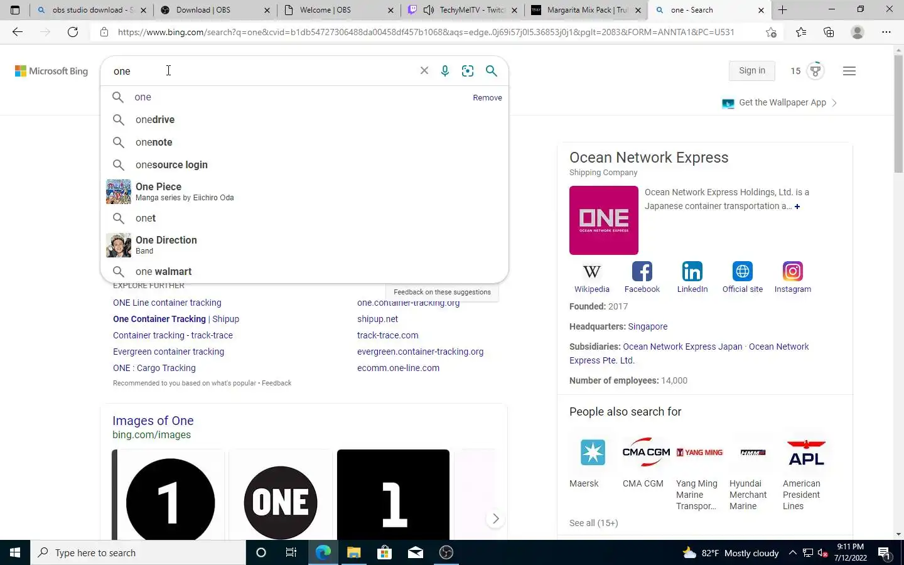Click Windows taskbar search box
This screenshot has width=904, height=565.
(x=138, y=552)
